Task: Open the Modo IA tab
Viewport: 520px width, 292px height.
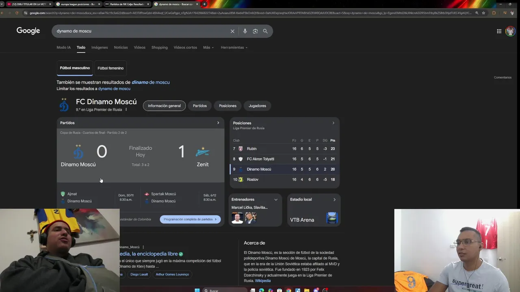Action: point(63,47)
